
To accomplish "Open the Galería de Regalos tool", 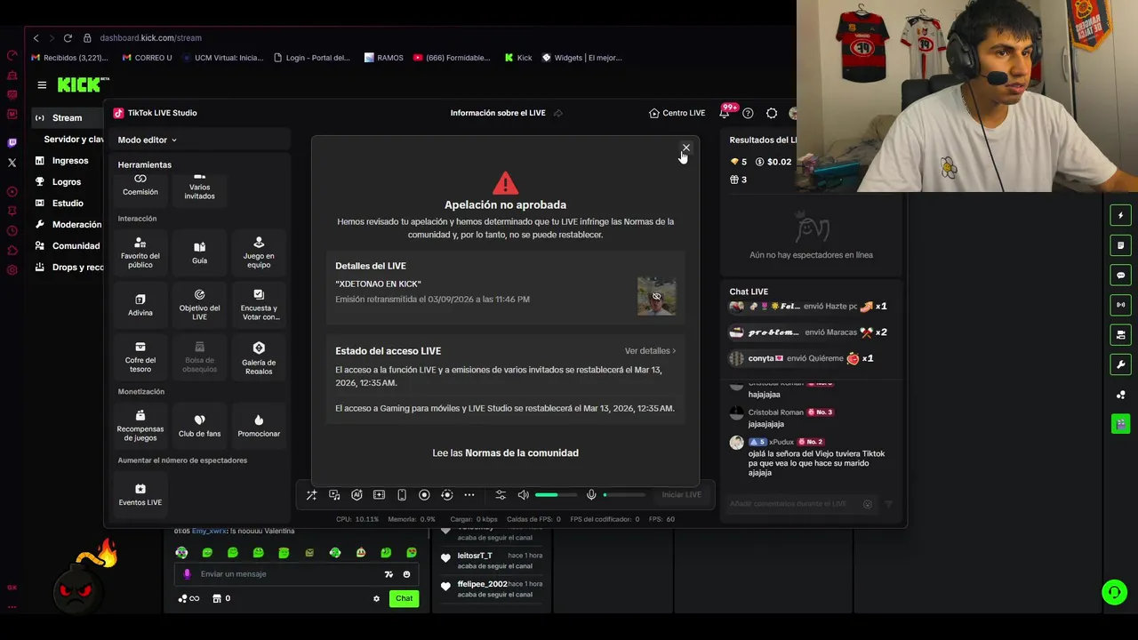I will click(259, 357).
